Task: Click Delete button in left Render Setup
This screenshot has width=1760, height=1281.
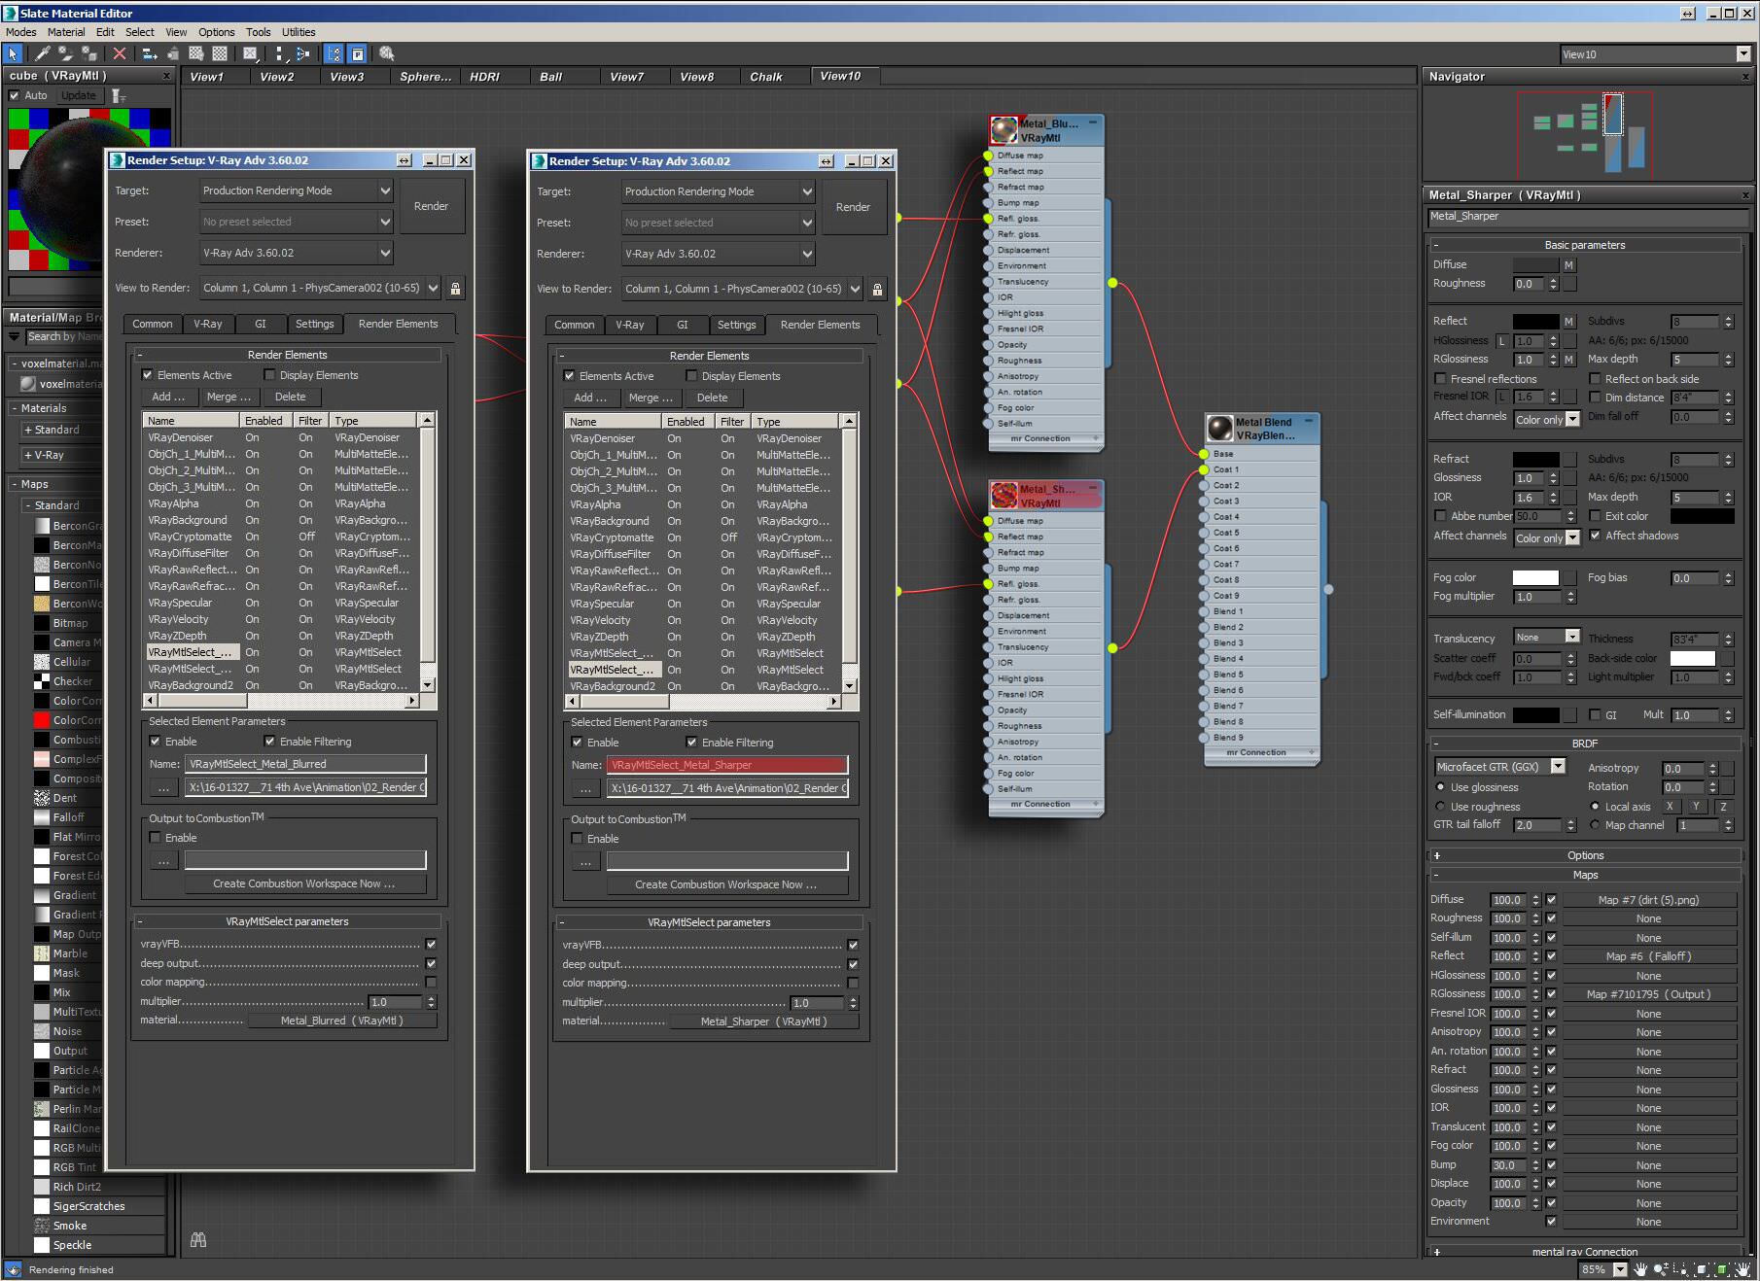Action: coord(290,397)
